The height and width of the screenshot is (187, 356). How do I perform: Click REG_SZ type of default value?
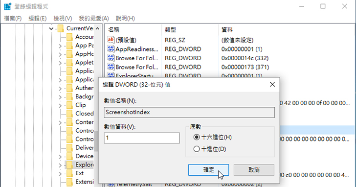[175, 40]
